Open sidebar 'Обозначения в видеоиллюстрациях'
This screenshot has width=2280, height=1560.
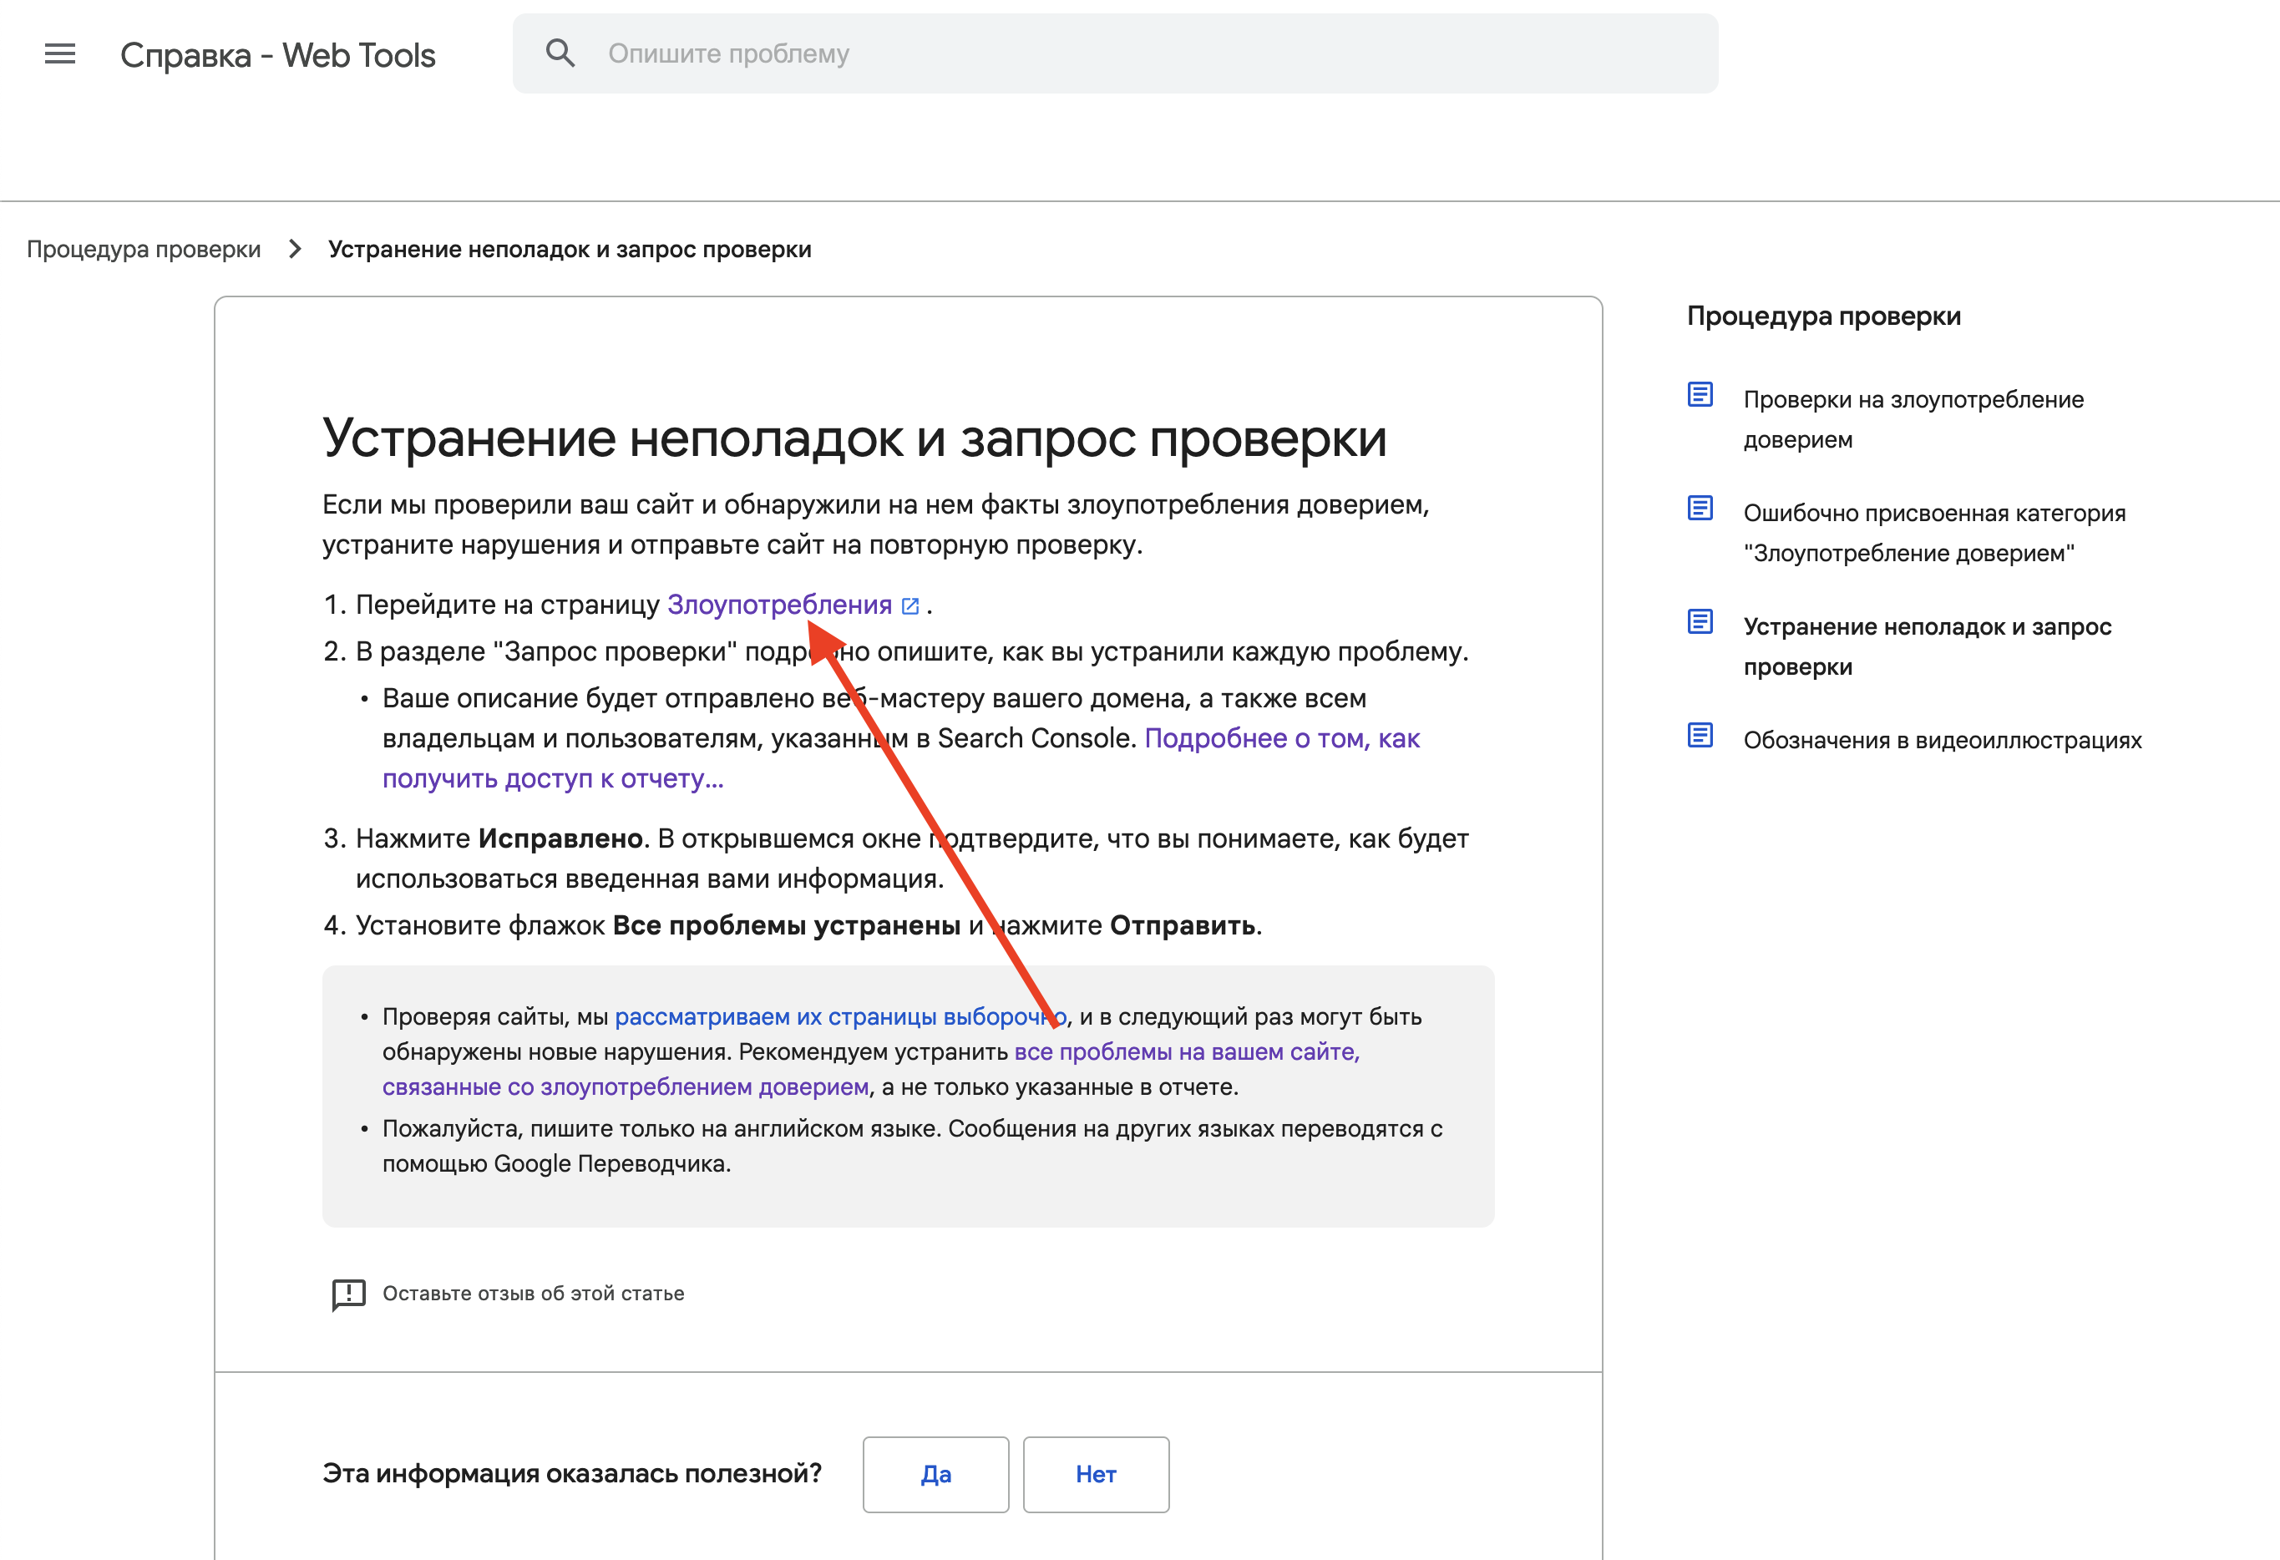1943,740
